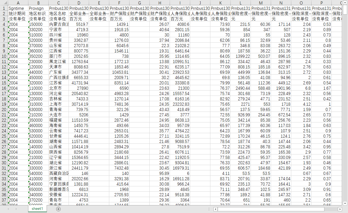Select column B header
This screenshot has height=213, width=348.
tap(38, 3)
